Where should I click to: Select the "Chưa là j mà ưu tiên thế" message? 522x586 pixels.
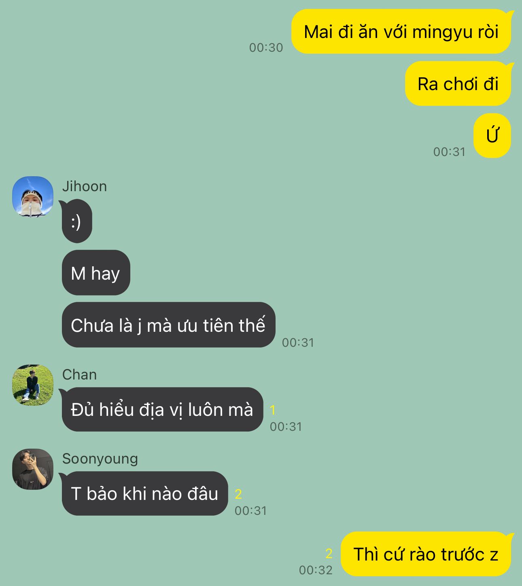[169, 325]
